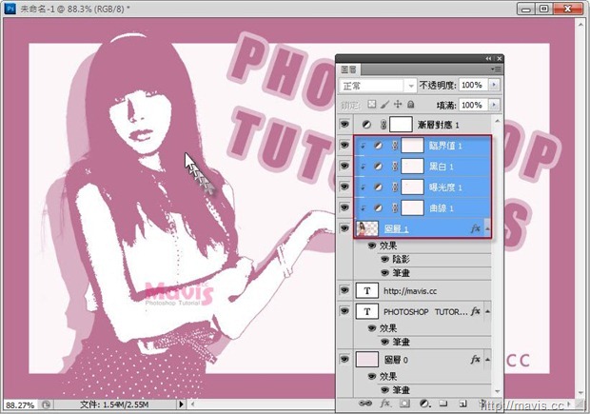The width and height of the screenshot is (590, 414).
Task: Select the 漸層對應 1 layer name
Action: pyautogui.click(x=439, y=125)
